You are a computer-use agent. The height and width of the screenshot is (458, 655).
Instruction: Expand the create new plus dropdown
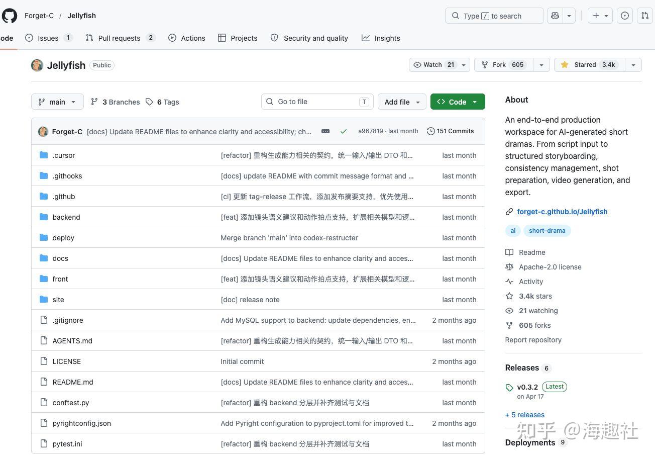point(600,16)
